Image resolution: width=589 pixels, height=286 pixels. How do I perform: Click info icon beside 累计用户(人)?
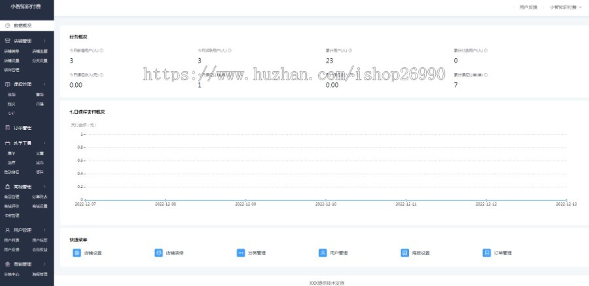(x=350, y=50)
